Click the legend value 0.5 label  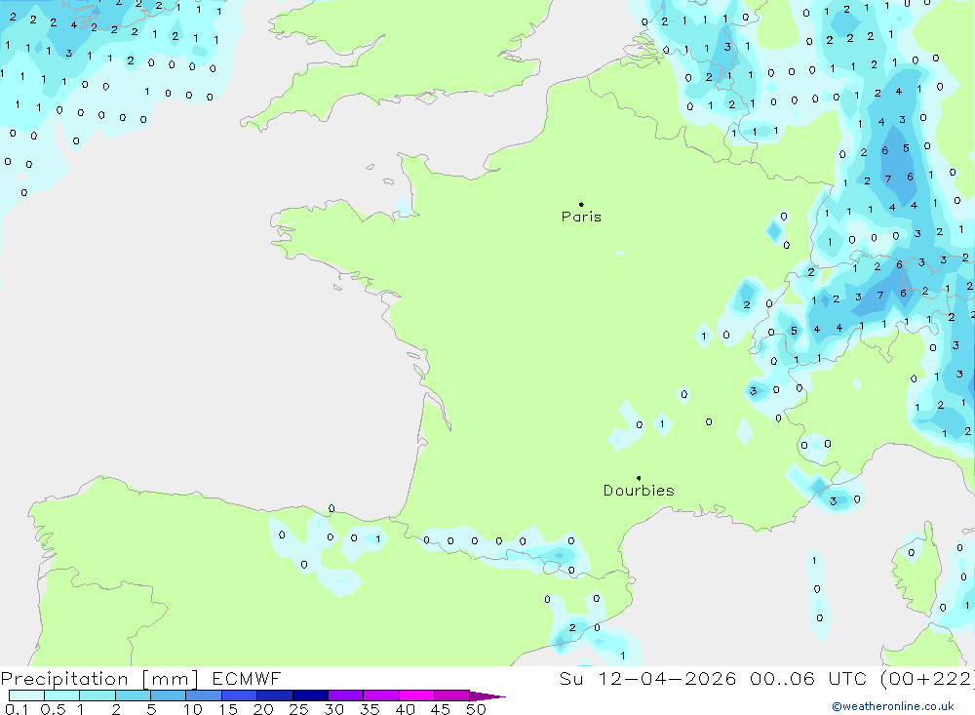pos(53,709)
